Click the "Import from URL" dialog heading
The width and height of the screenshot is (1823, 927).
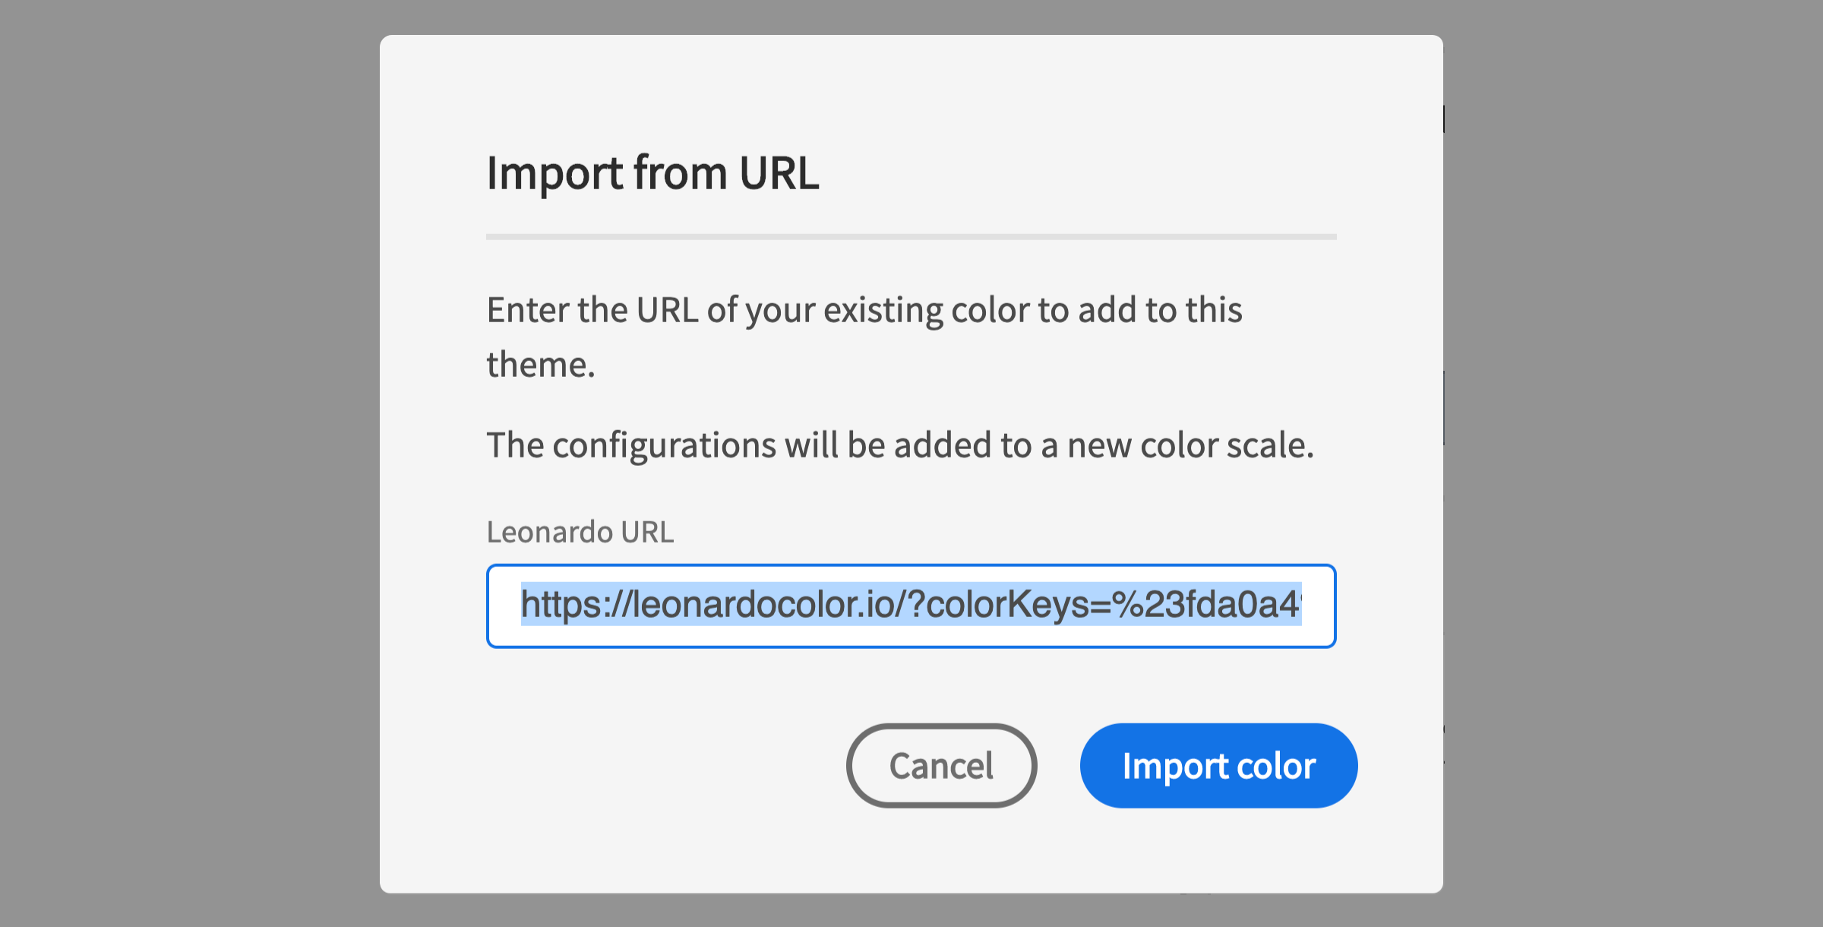652,172
